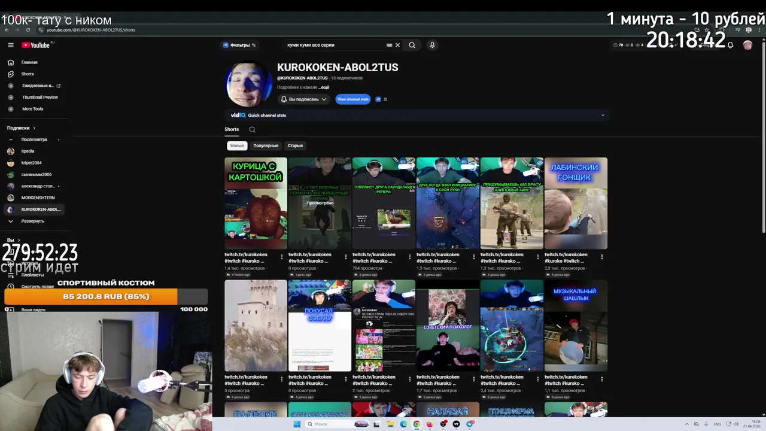Open kriper2004 subscription channel
The width and height of the screenshot is (766, 431).
(x=31, y=163)
